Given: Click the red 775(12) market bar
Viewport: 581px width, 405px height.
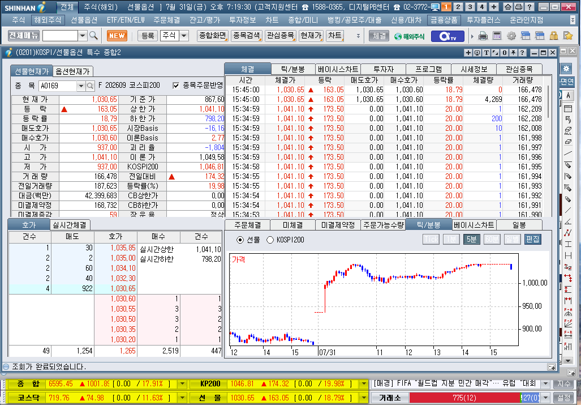Looking at the screenshot, I should pyautogui.click(x=464, y=398).
